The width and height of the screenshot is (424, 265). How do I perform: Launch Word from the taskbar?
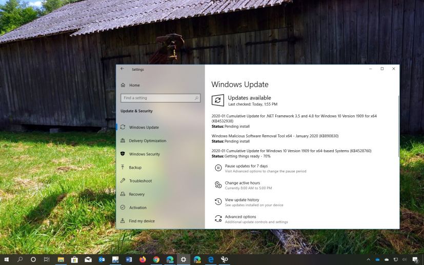129,259
